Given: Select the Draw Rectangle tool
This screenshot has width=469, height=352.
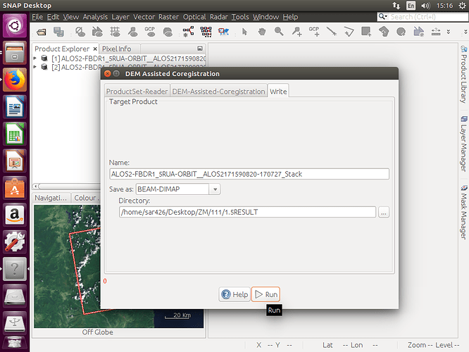Looking at the screenshot, I should coord(366,32).
